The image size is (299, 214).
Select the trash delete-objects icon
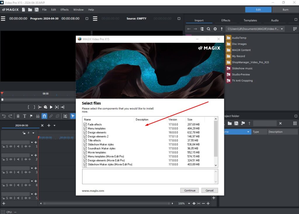pos(18,116)
